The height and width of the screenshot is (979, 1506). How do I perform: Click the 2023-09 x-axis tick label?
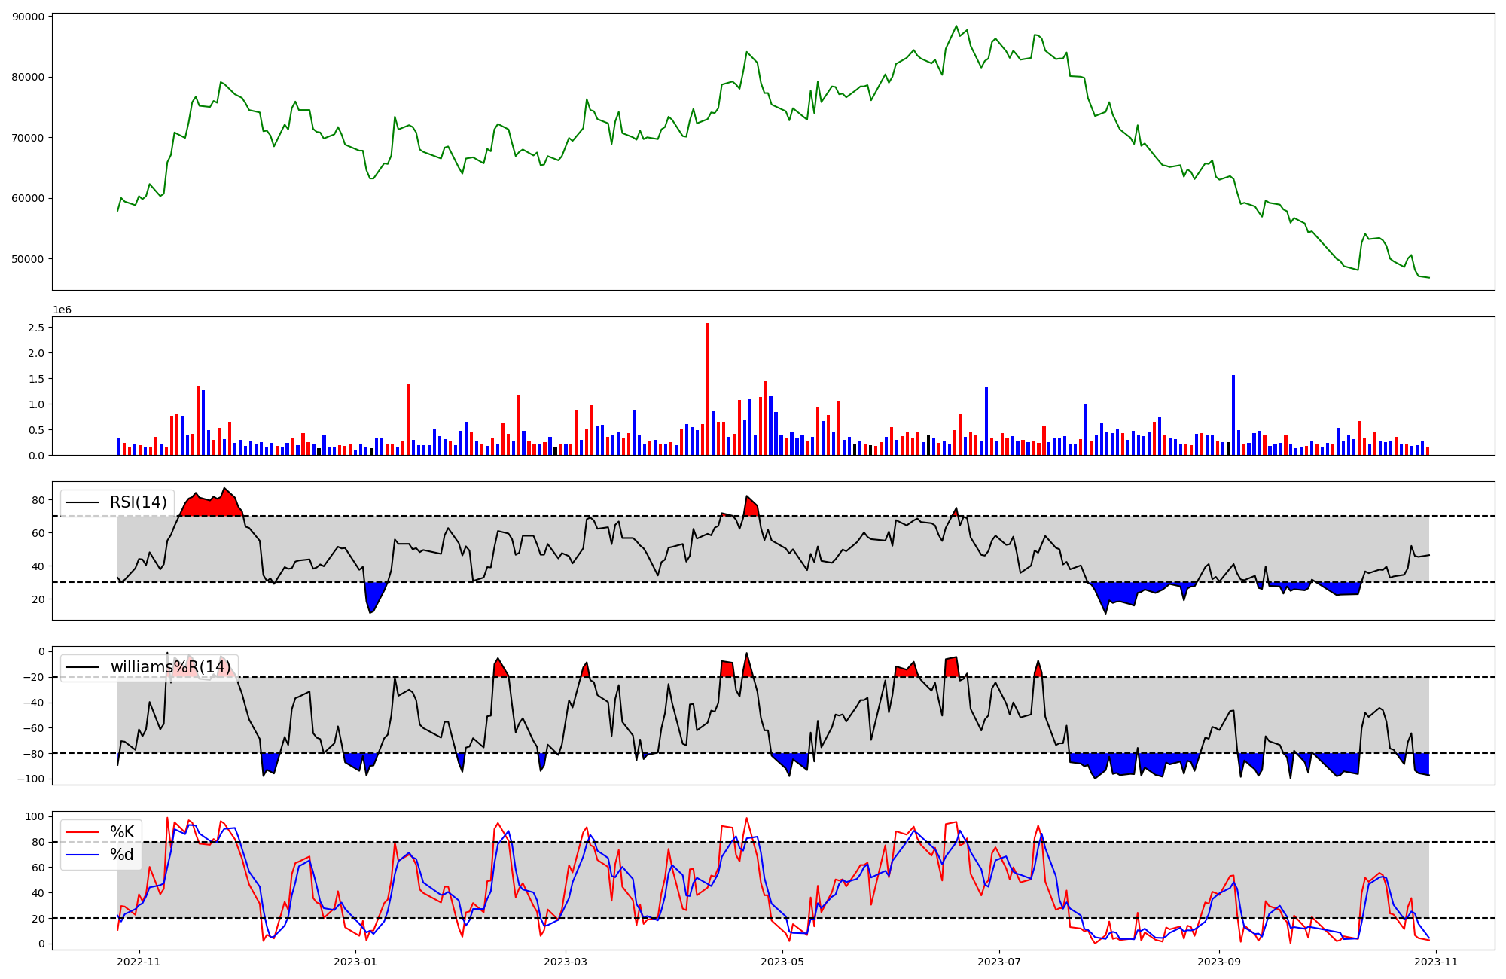tap(1219, 962)
